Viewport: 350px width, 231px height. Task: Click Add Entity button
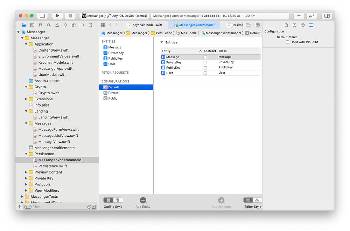(143, 203)
